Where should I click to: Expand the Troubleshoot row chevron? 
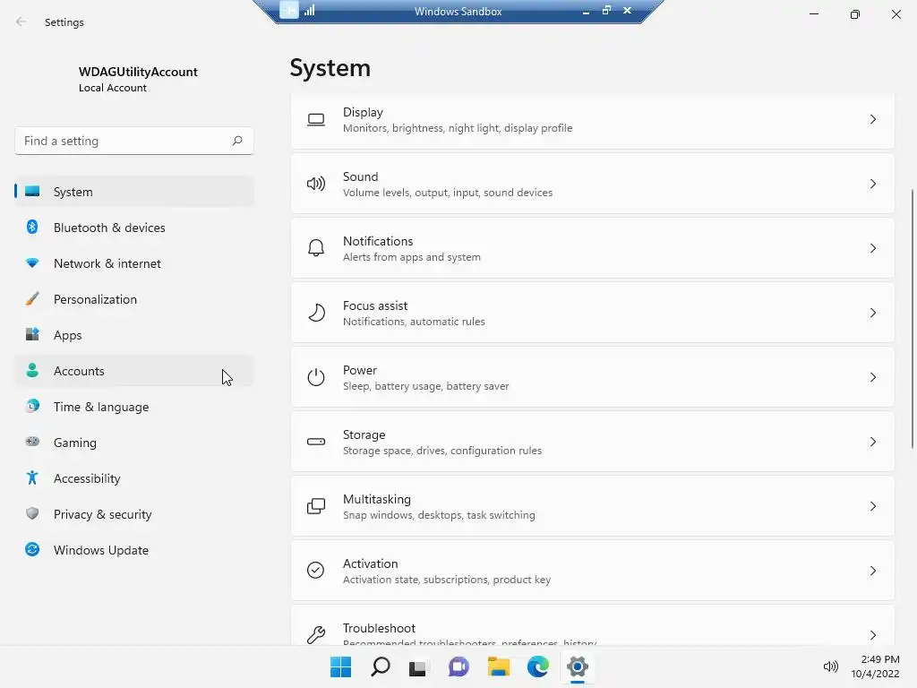[x=872, y=635]
